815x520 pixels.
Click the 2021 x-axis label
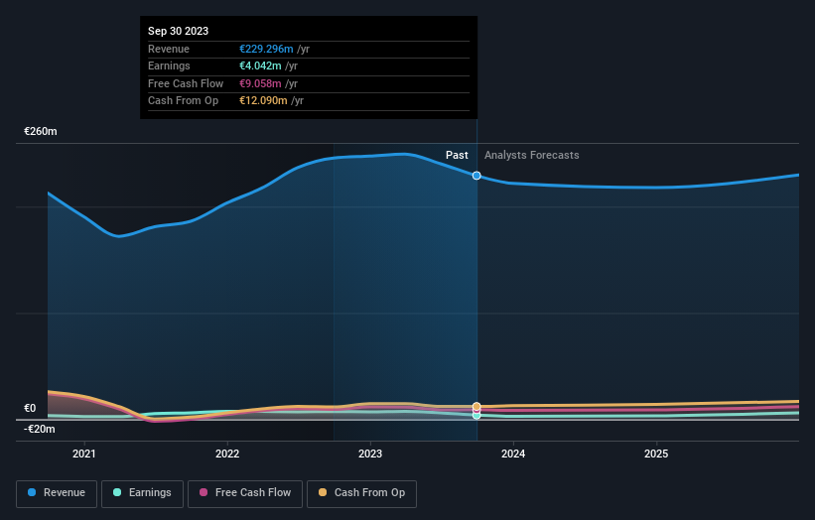pyautogui.click(x=84, y=454)
